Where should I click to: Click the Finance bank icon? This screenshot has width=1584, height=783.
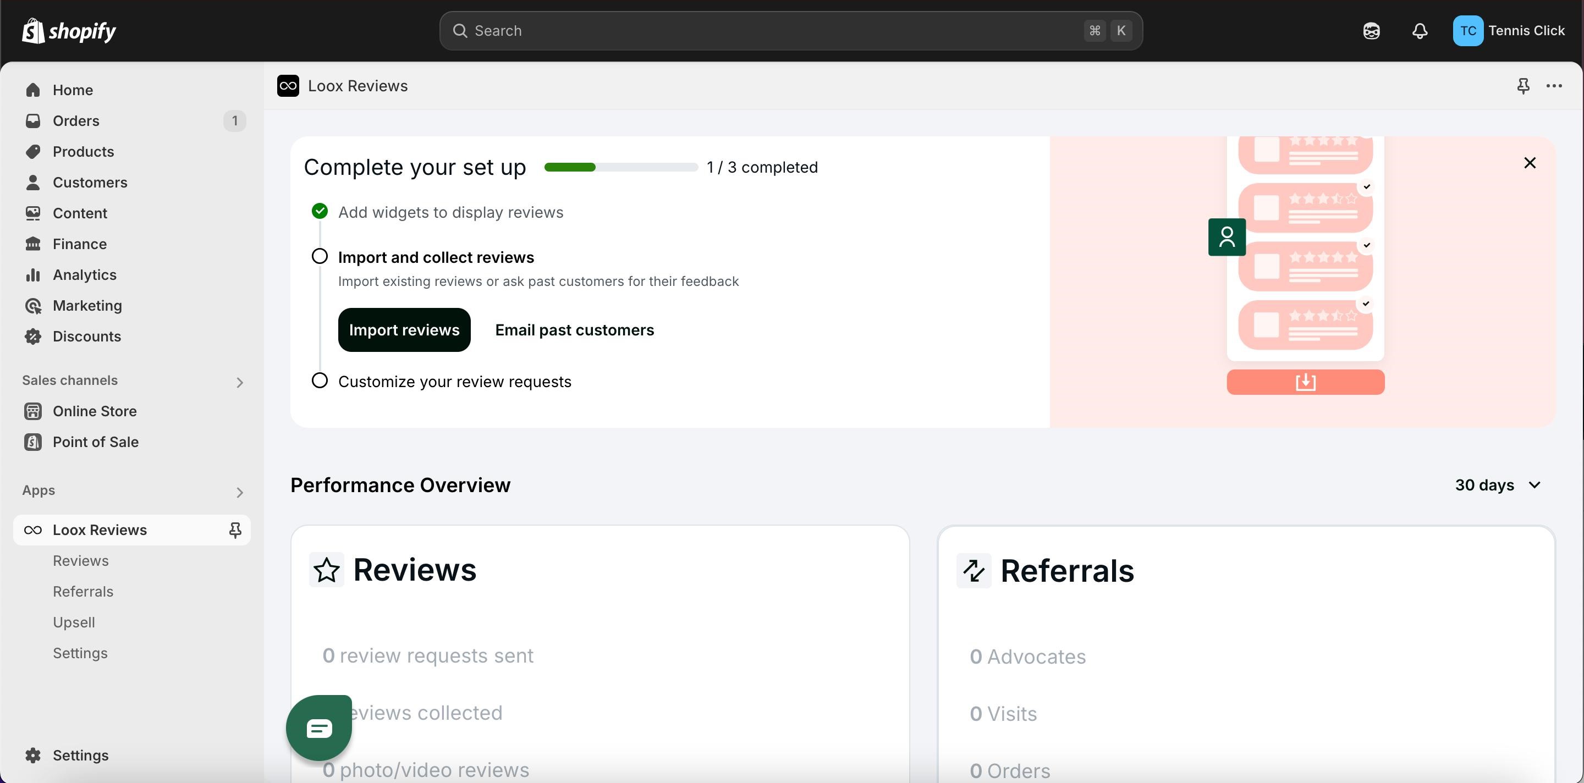pyautogui.click(x=33, y=244)
